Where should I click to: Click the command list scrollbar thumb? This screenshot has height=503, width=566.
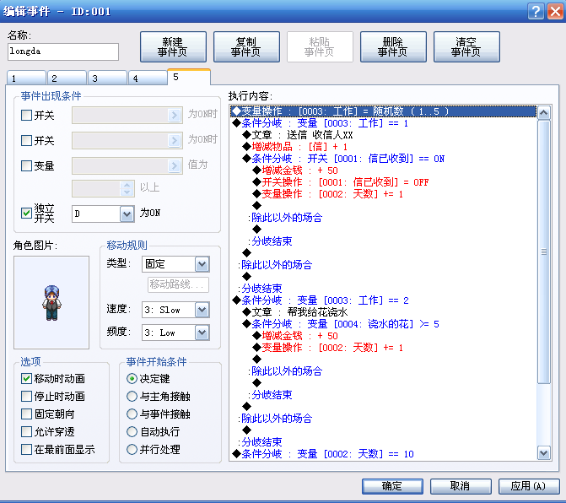tap(543, 251)
